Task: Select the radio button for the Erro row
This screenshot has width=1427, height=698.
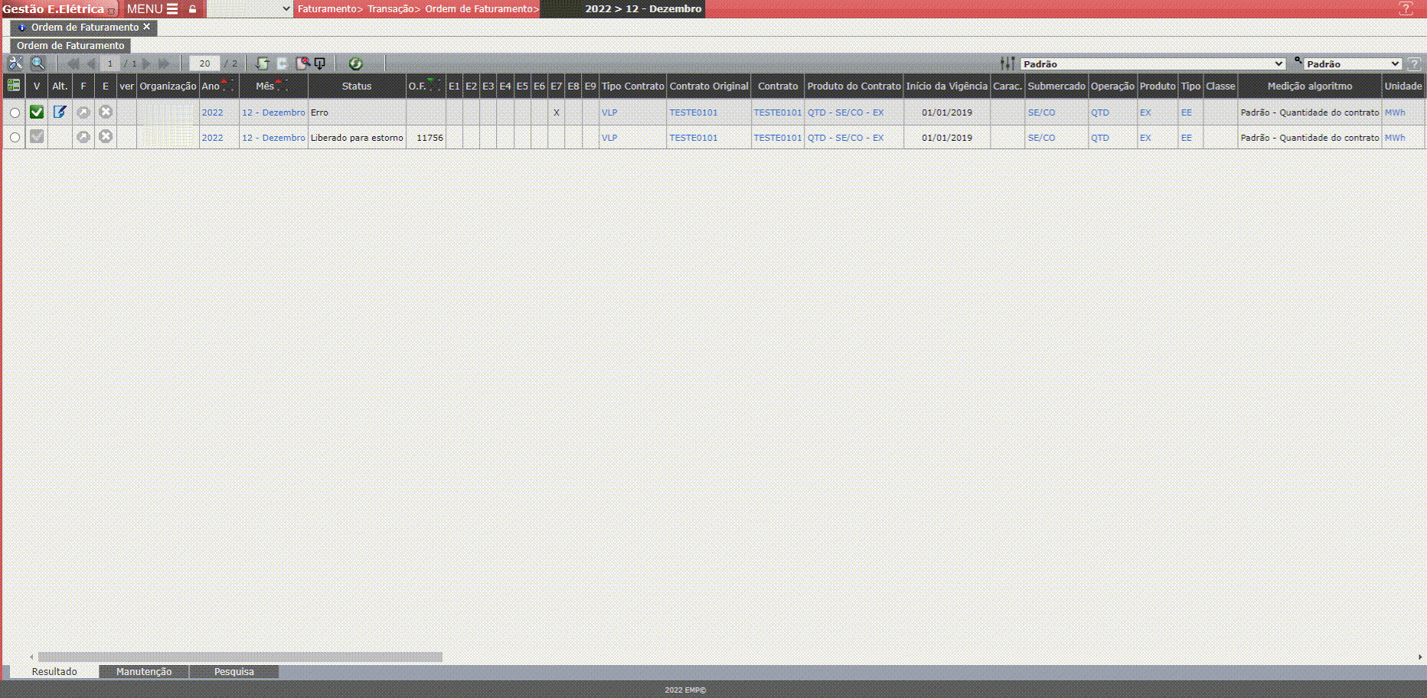Action: tap(15, 113)
